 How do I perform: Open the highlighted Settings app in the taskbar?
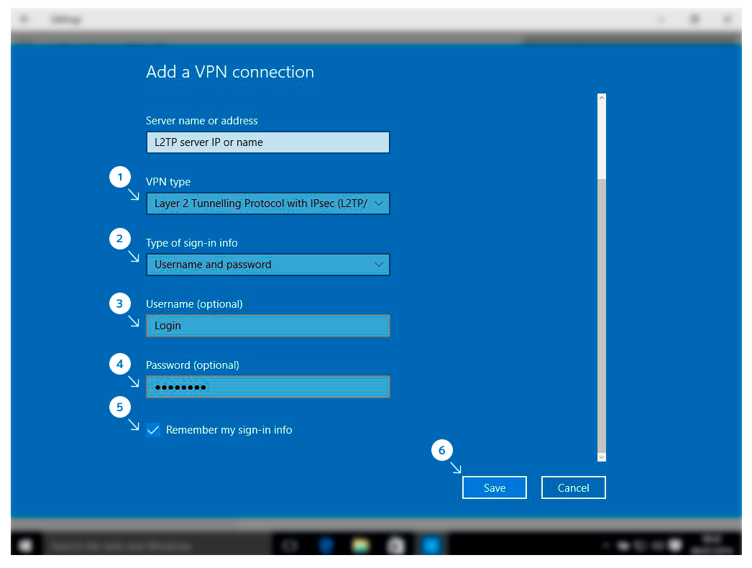(431, 546)
